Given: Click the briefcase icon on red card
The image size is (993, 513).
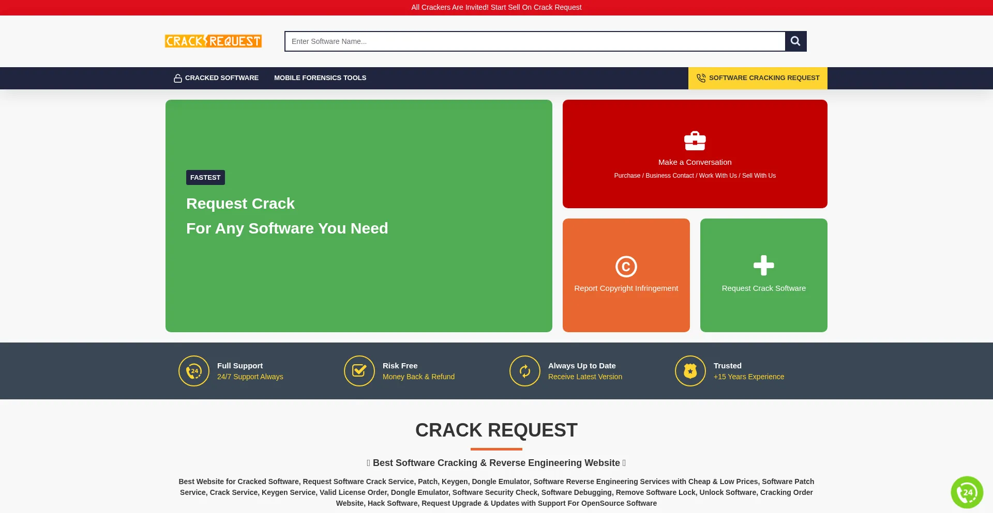Looking at the screenshot, I should [x=695, y=141].
